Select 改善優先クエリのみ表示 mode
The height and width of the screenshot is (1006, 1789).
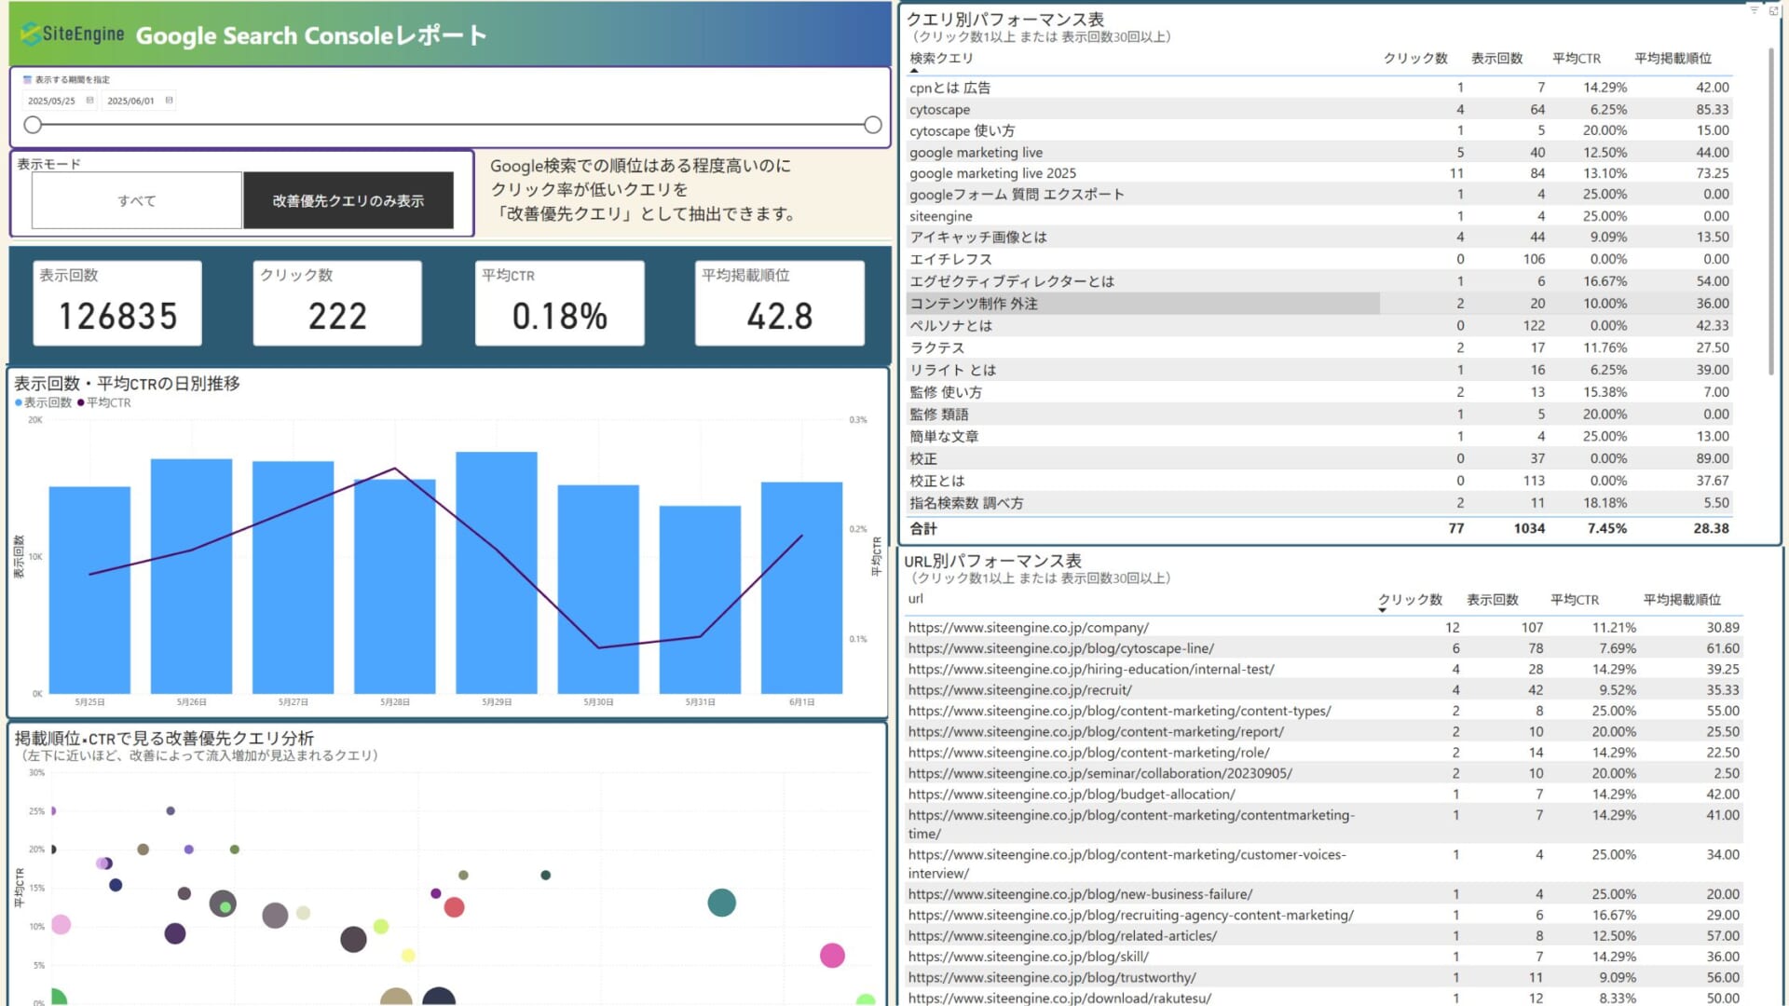pos(348,200)
